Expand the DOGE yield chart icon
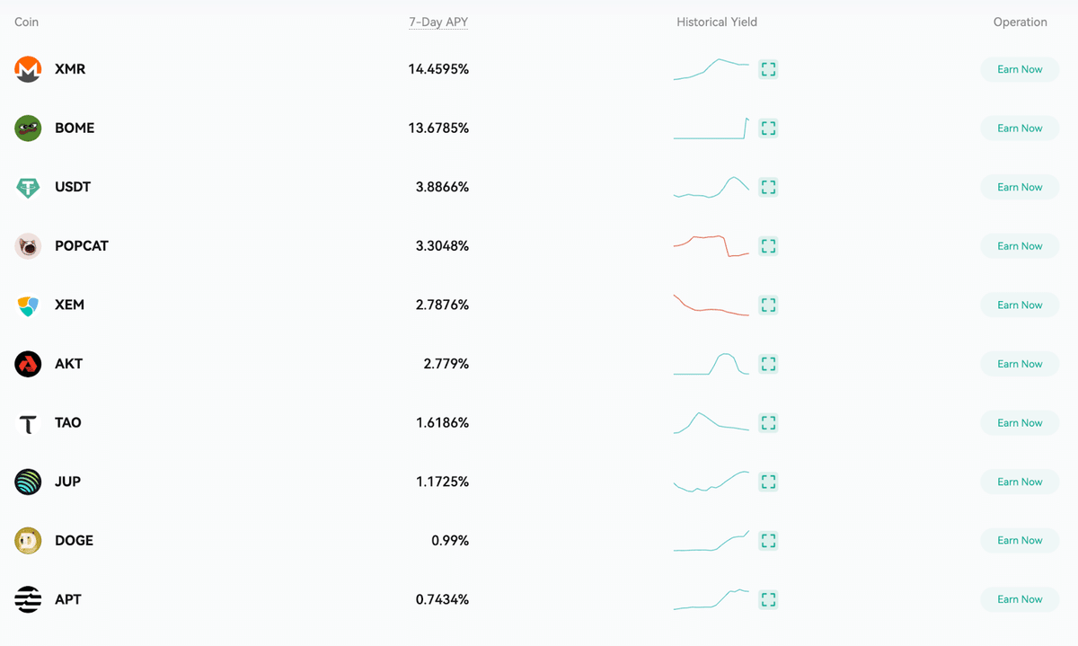1078x646 pixels. tap(768, 540)
